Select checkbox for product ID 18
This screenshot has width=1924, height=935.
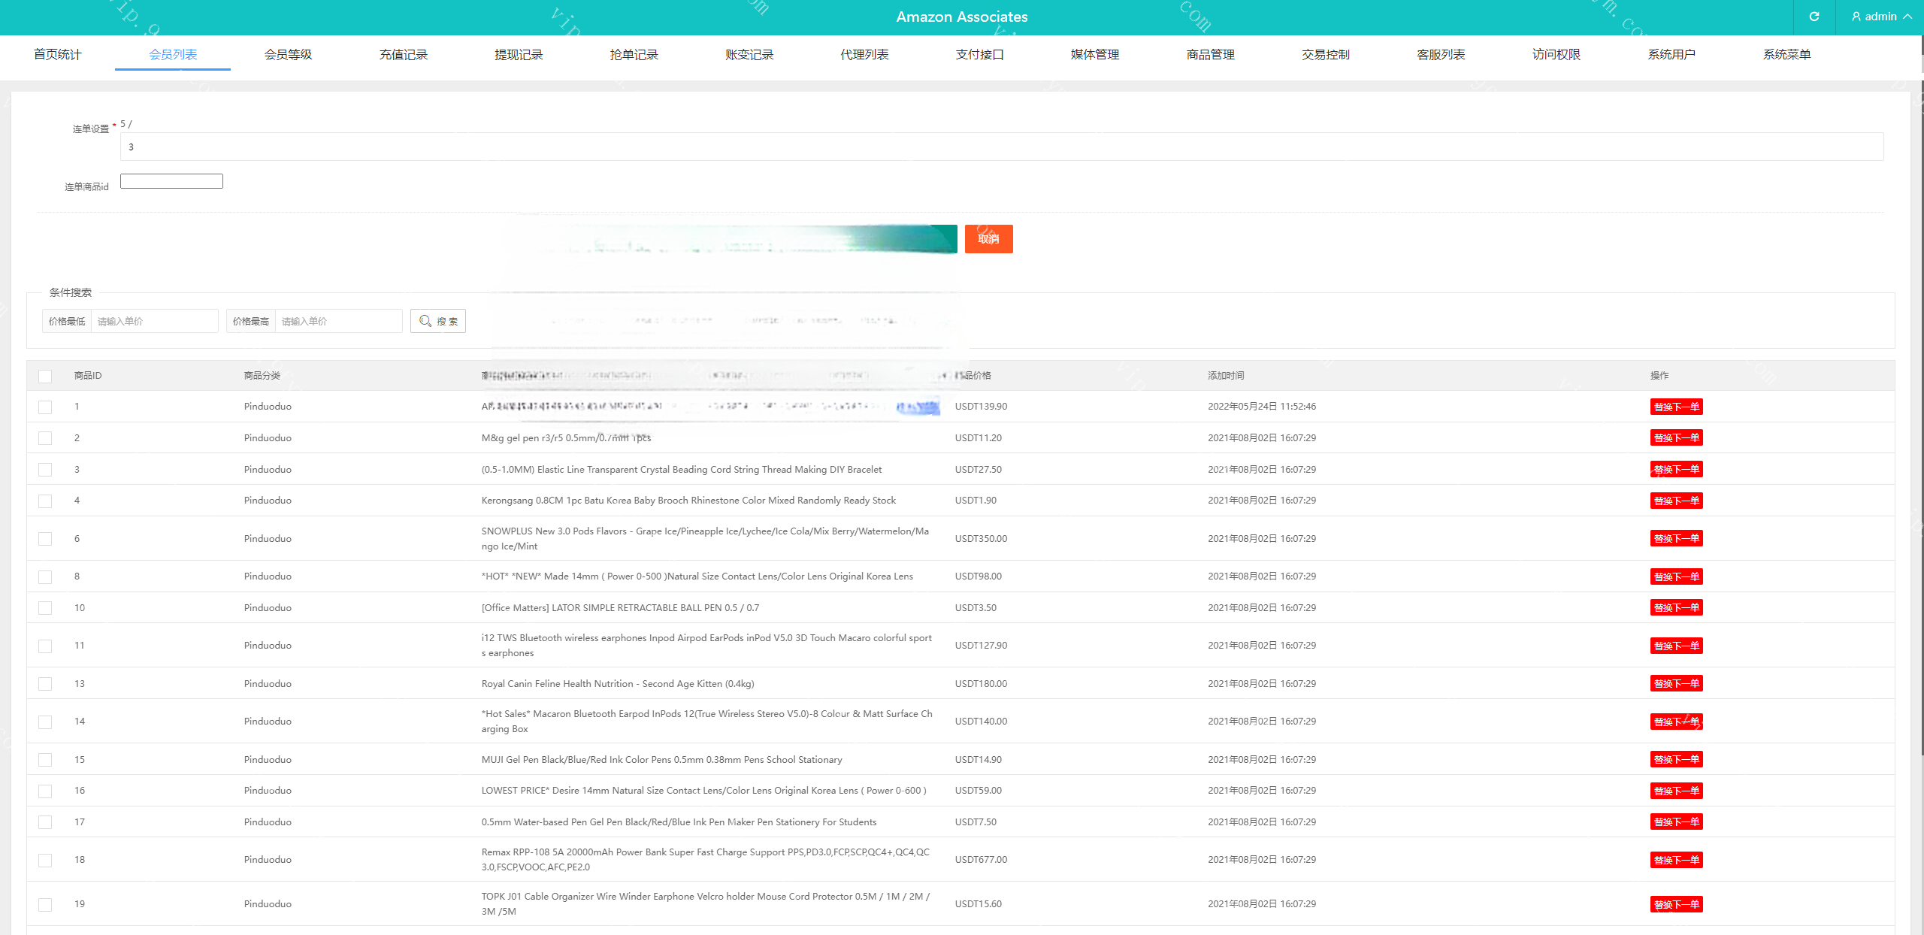click(x=45, y=860)
